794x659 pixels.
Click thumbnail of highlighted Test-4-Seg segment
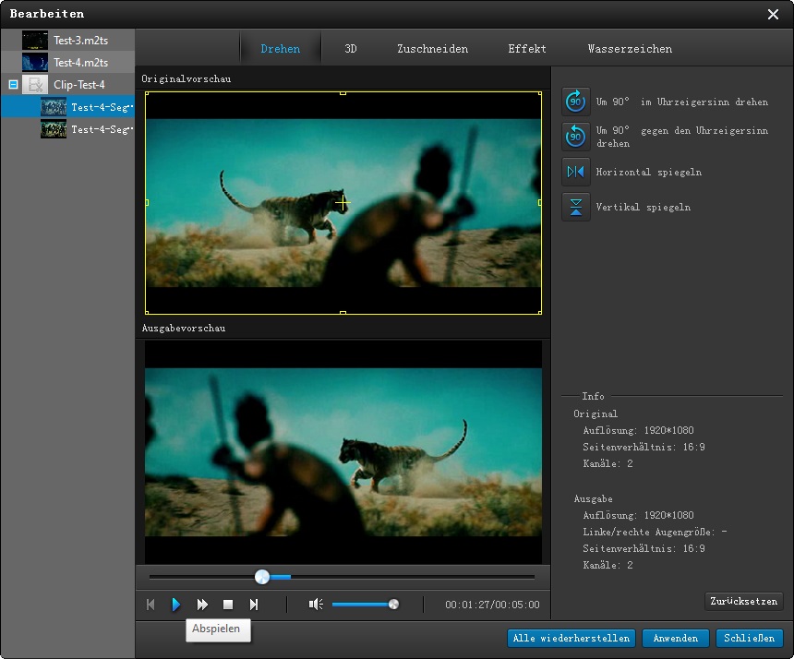point(54,107)
